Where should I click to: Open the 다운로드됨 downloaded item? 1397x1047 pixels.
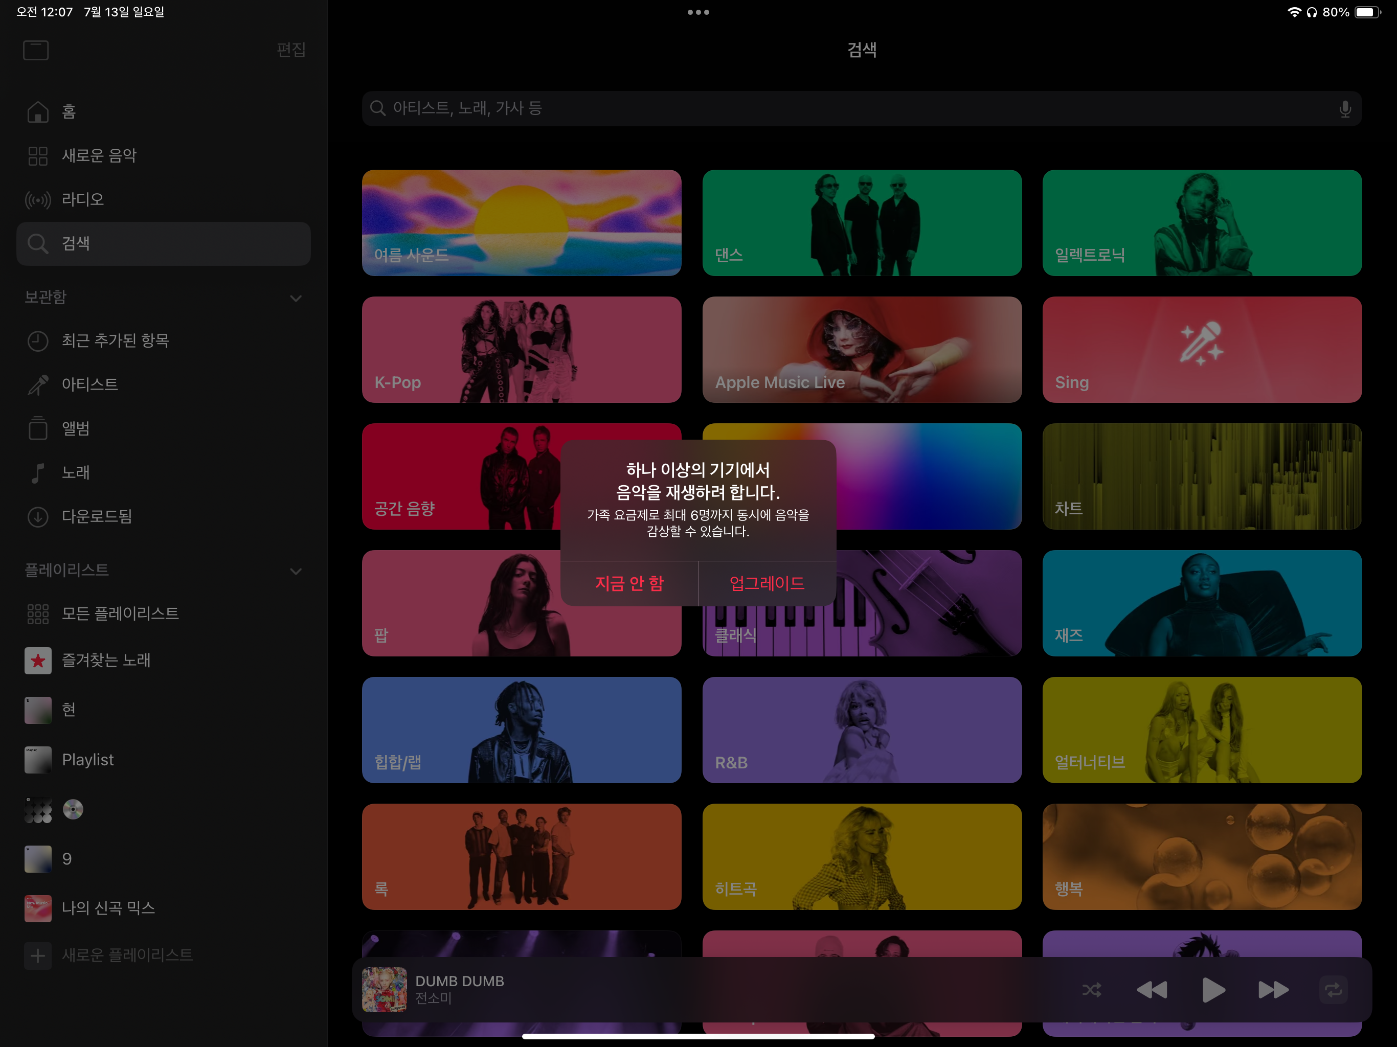coord(97,516)
